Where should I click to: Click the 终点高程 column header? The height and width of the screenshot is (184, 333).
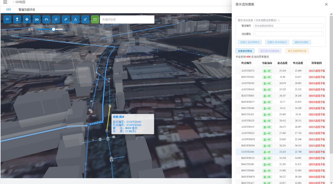point(298,63)
